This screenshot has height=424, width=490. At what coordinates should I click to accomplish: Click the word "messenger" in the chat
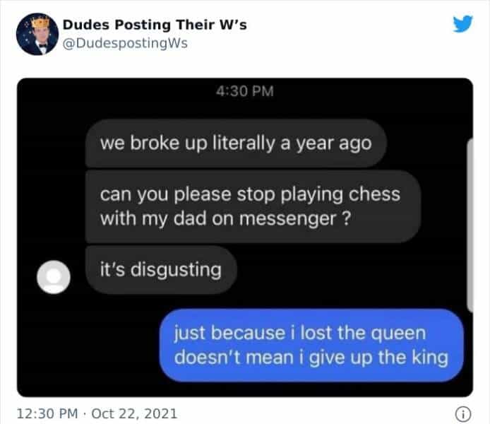tap(287, 218)
